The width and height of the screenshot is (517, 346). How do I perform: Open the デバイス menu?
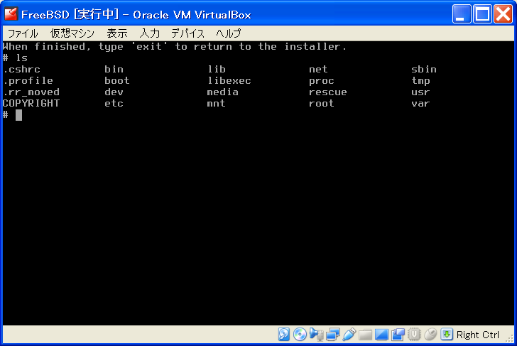point(188,33)
